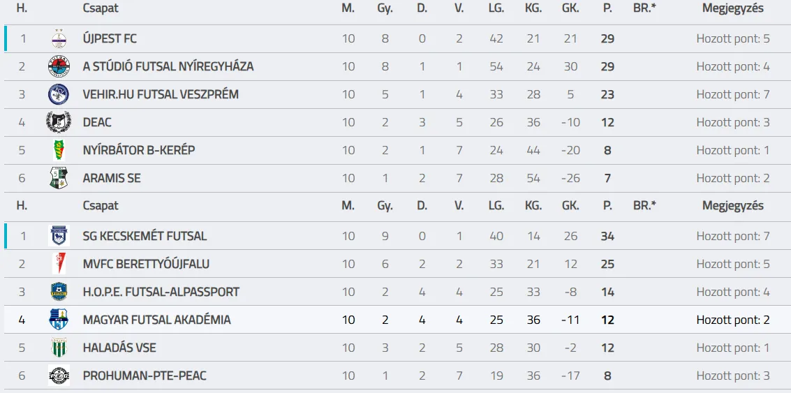Open the SG KECSKEMÉT FUTSAL team link
Image resolution: width=791 pixels, height=393 pixels.
[145, 236]
